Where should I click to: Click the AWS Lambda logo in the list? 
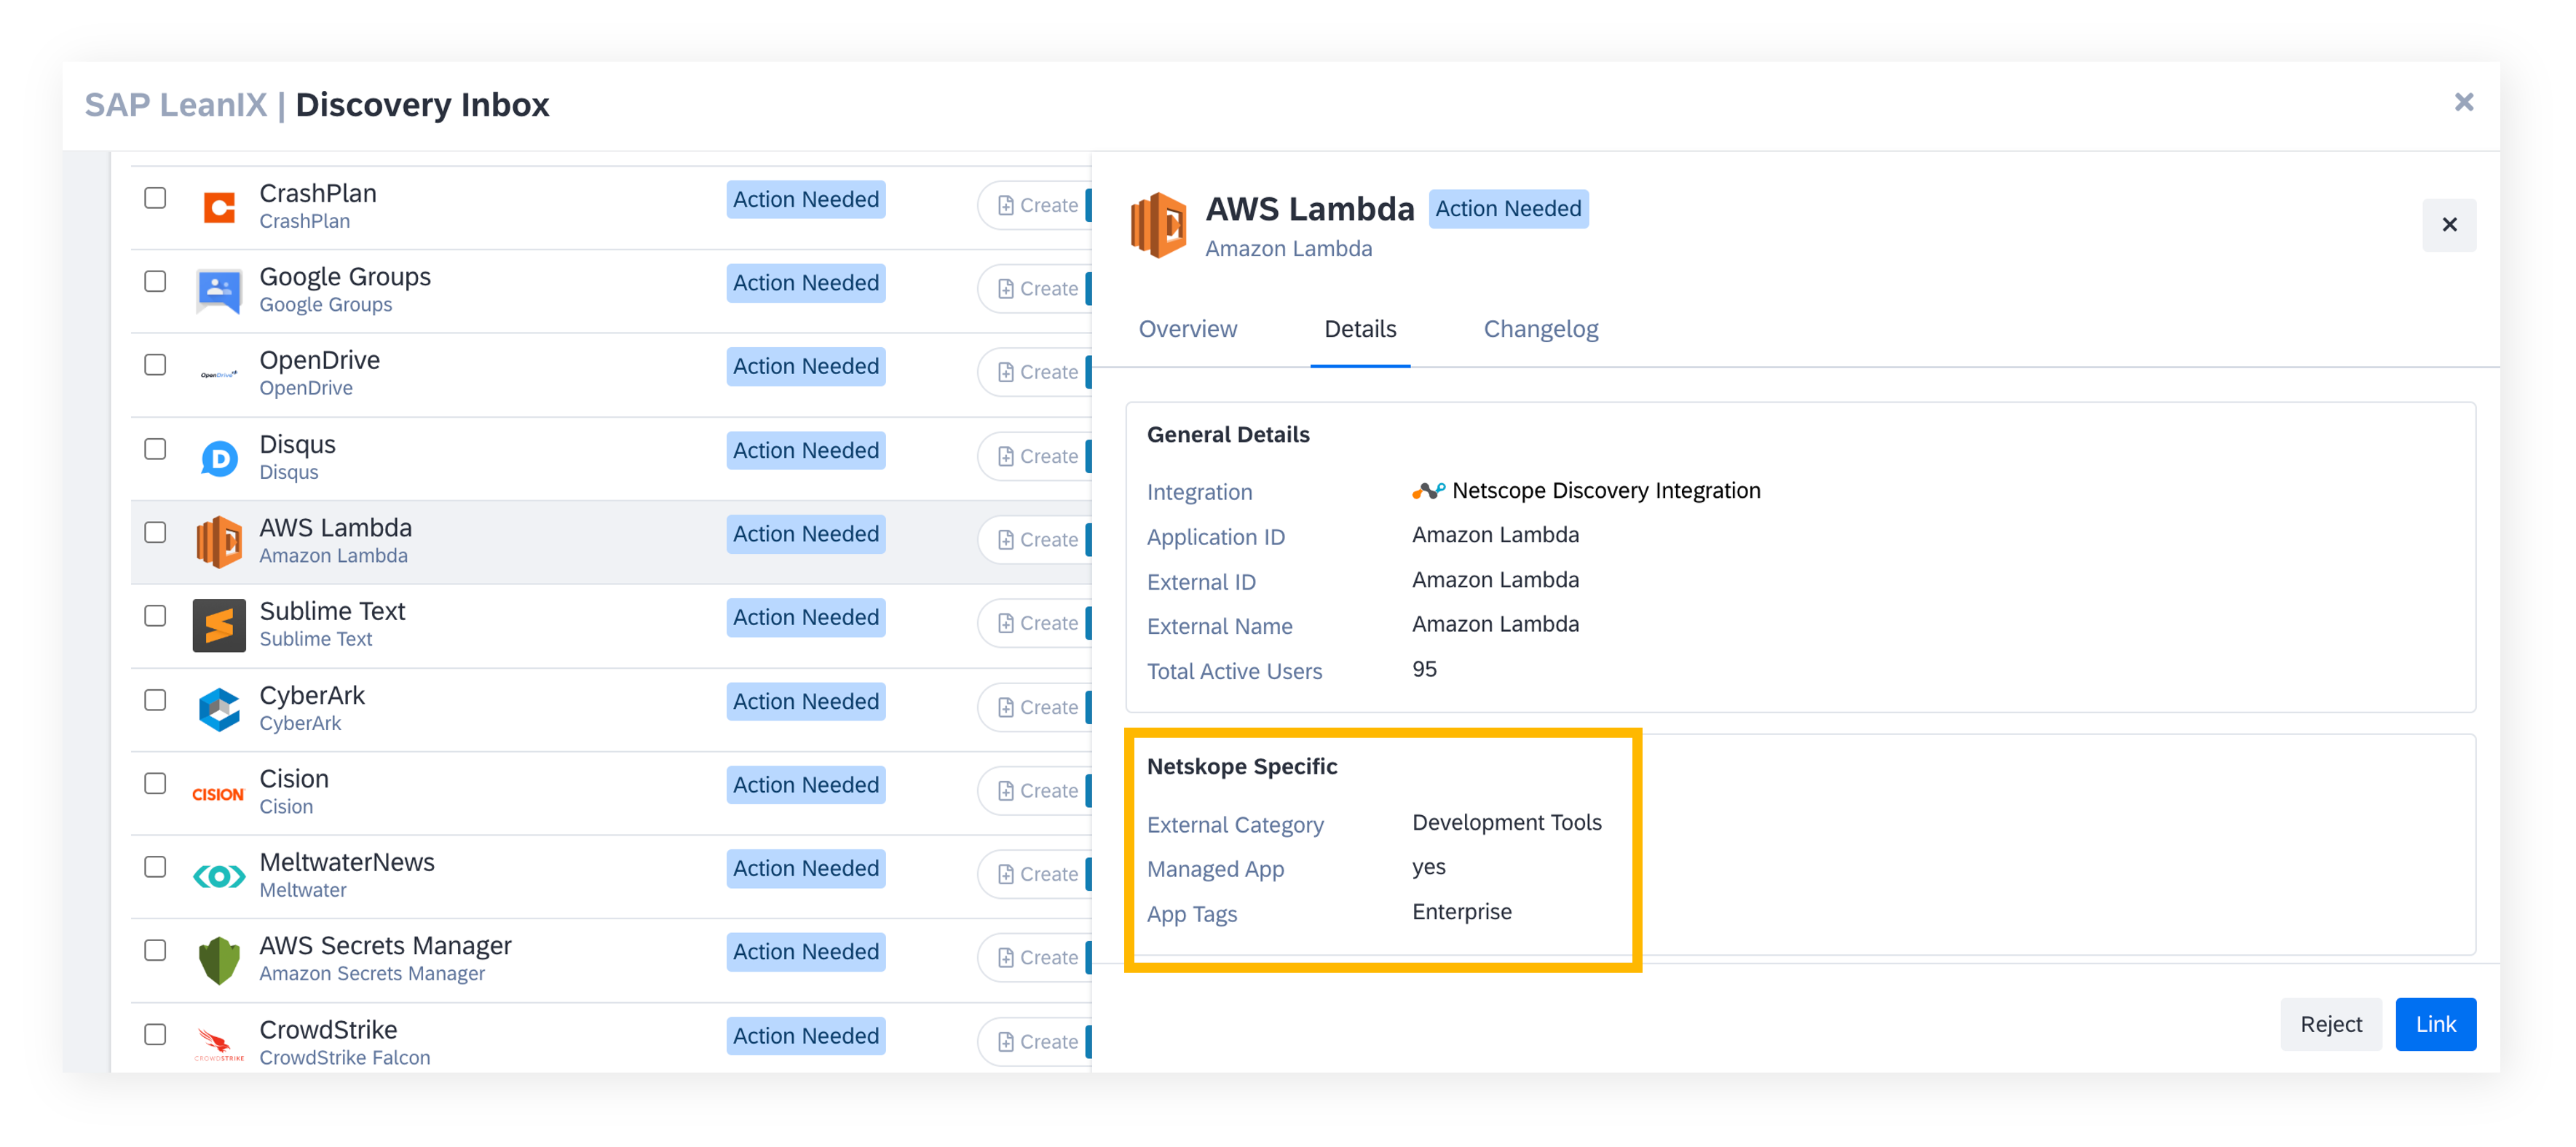pos(219,542)
